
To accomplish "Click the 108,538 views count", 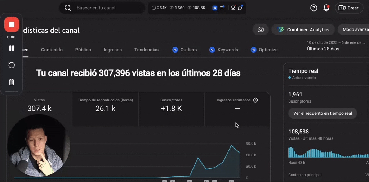I will [298, 132].
